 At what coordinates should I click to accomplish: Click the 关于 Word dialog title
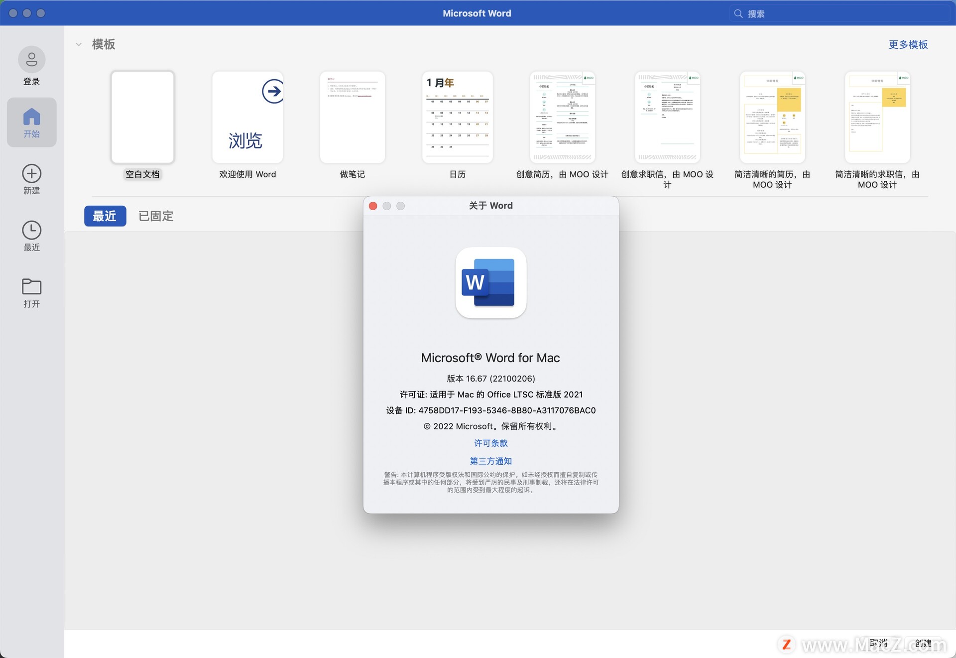[x=491, y=206]
